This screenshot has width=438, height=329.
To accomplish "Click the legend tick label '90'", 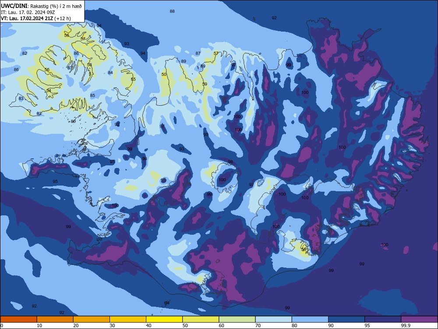I will [331, 325].
